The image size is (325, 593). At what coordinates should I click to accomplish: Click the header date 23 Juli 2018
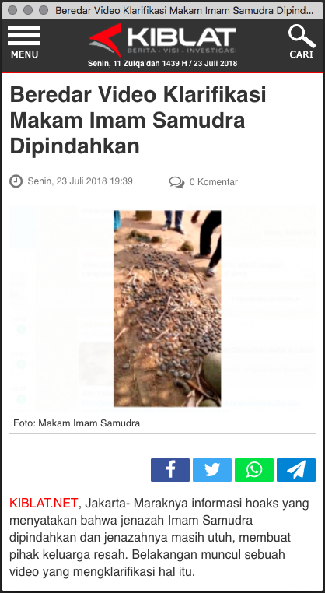215,64
